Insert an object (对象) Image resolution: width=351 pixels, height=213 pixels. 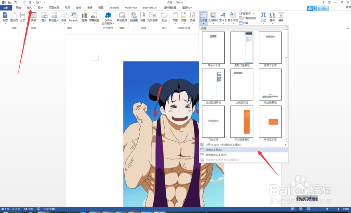tap(245, 23)
